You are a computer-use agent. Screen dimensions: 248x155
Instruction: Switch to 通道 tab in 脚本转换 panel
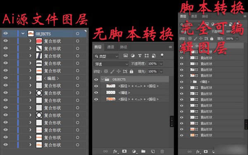[x=194, y=16]
